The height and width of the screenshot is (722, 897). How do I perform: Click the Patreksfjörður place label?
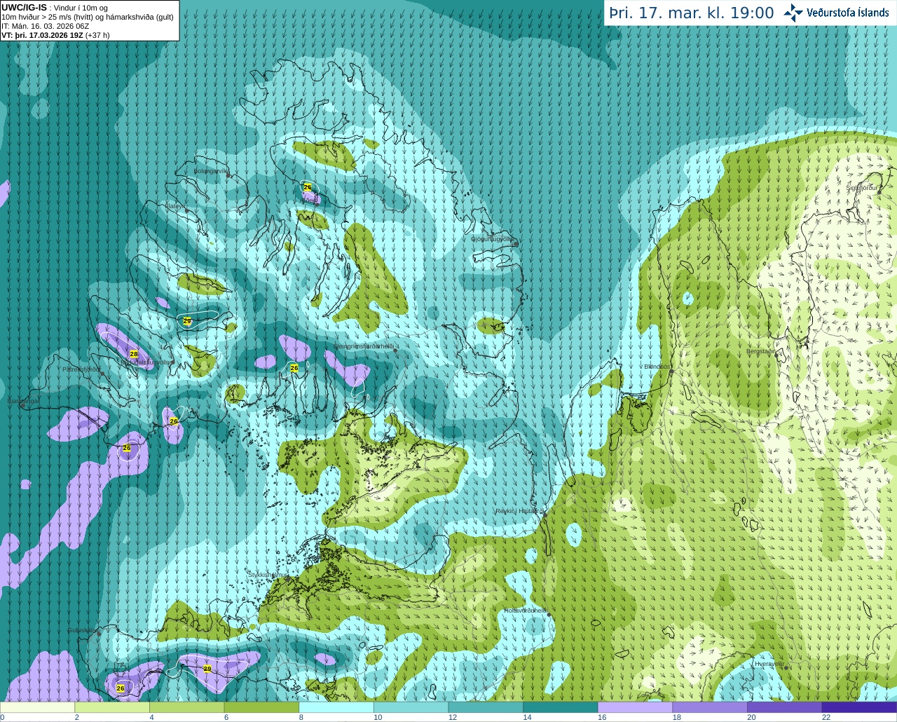[x=81, y=369]
